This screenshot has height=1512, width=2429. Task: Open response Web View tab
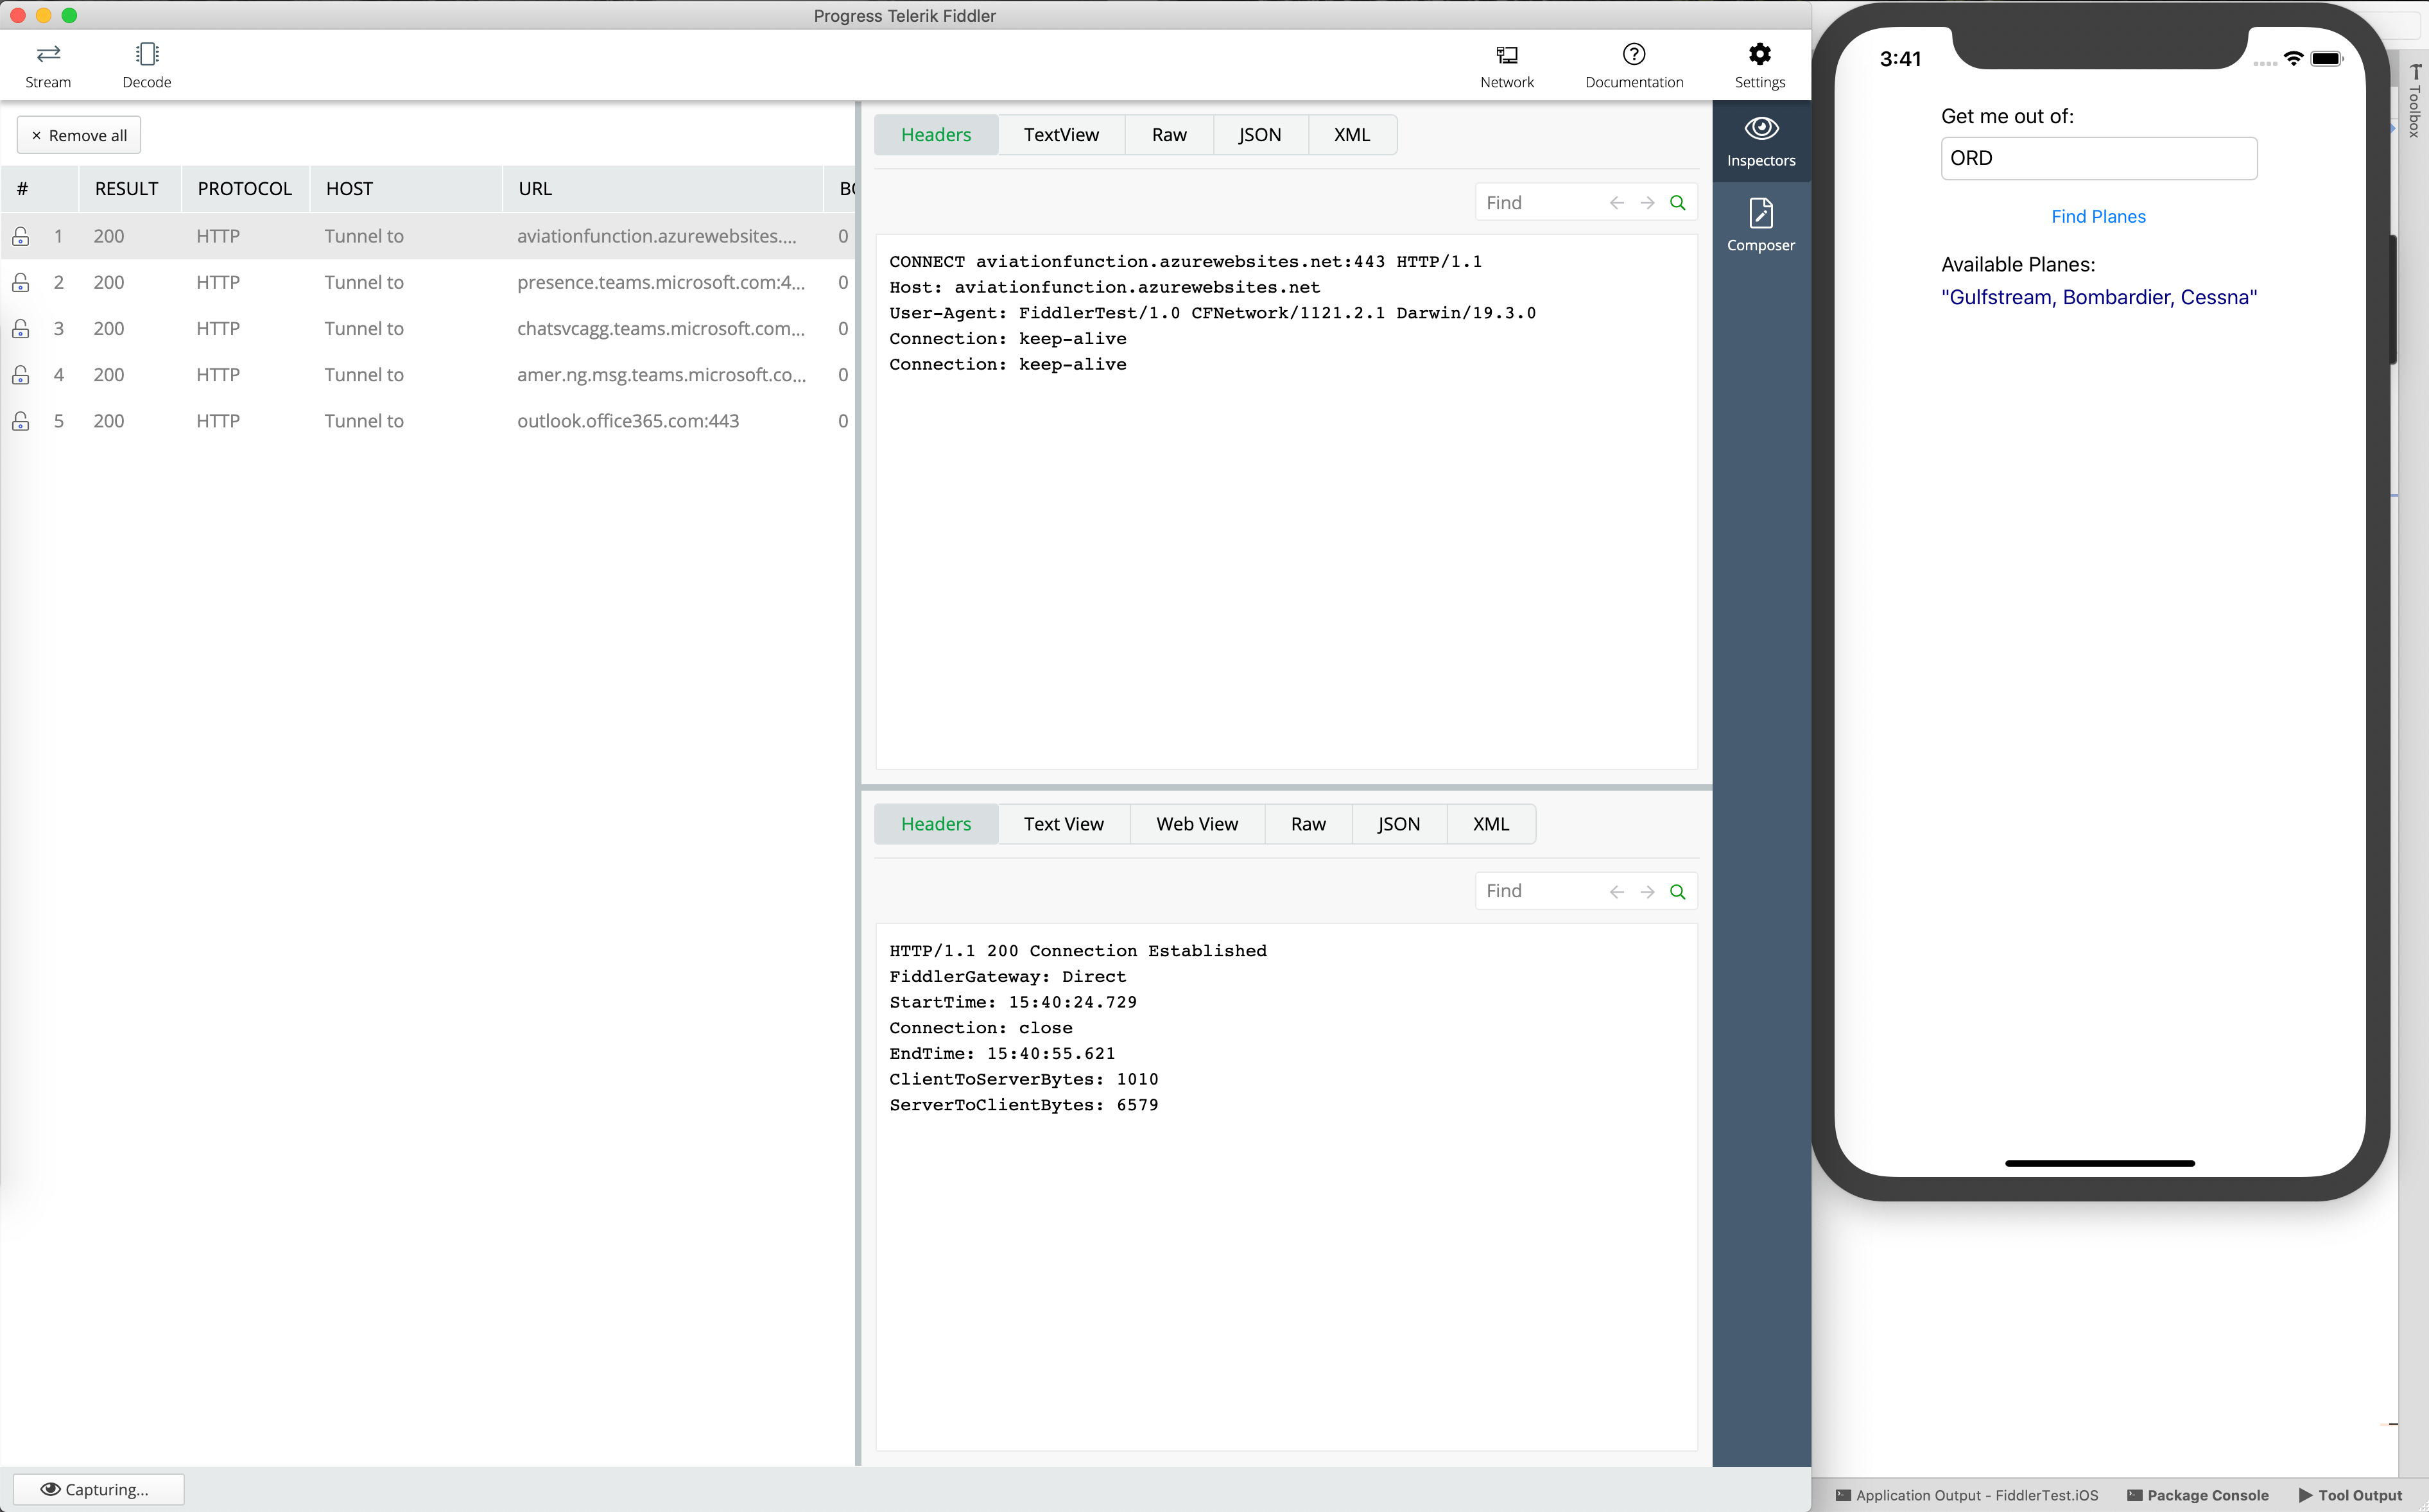point(1197,824)
